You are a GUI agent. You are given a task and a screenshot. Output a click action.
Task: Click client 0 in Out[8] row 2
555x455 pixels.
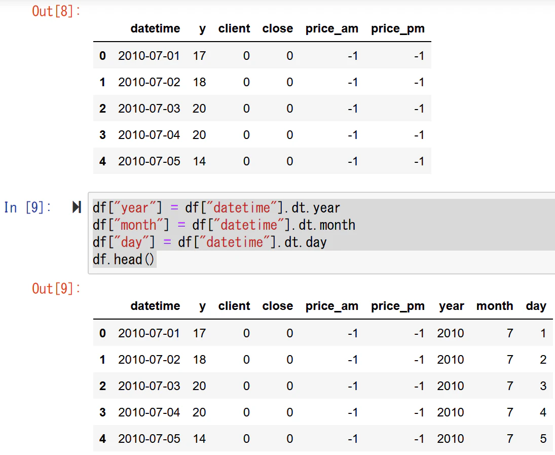(246, 109)
